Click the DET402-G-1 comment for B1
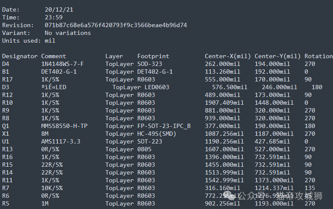This screenshot has width=333, height=209. click(59, 72)
